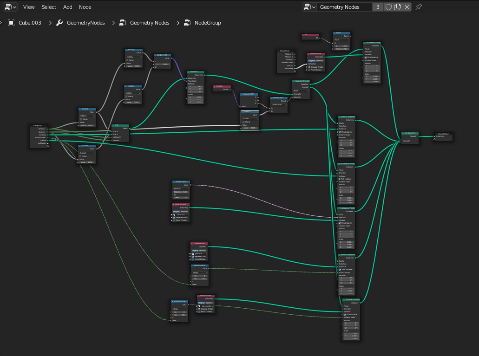
Task: Collapse the Join Geometry node
Action: tap(403, 133)
